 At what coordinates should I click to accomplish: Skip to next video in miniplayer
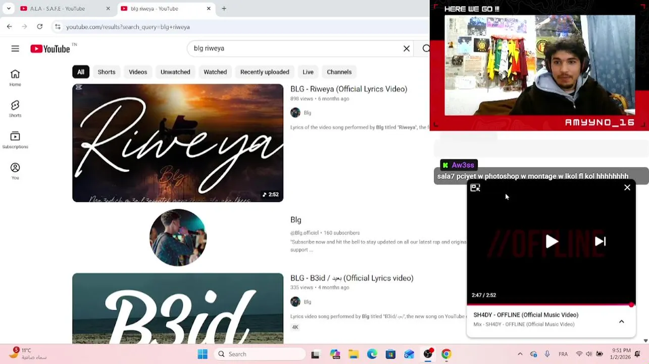600,242
